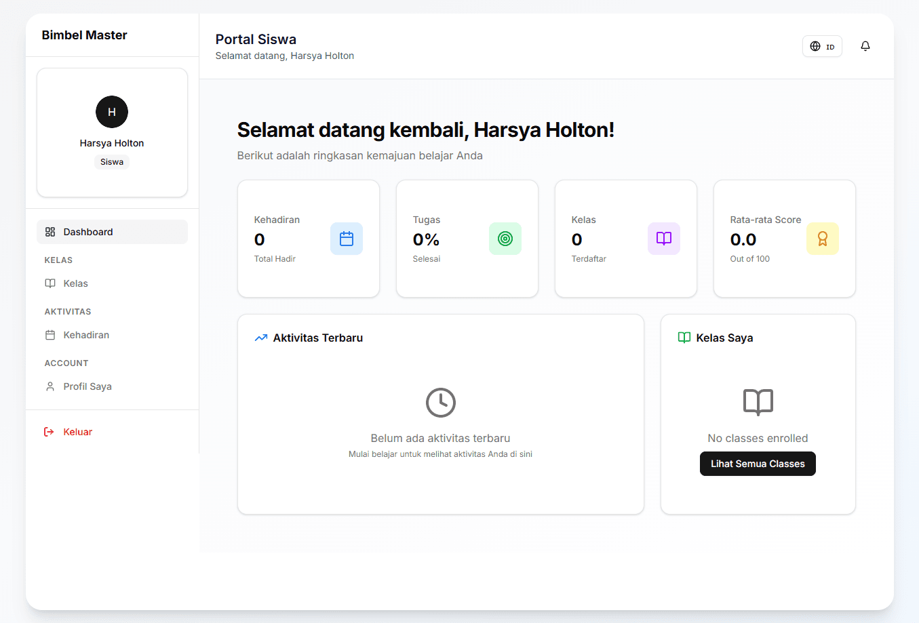The image size is (919, 623).
Task: Click the green target Tugas icon
Action: pos(505,239)
